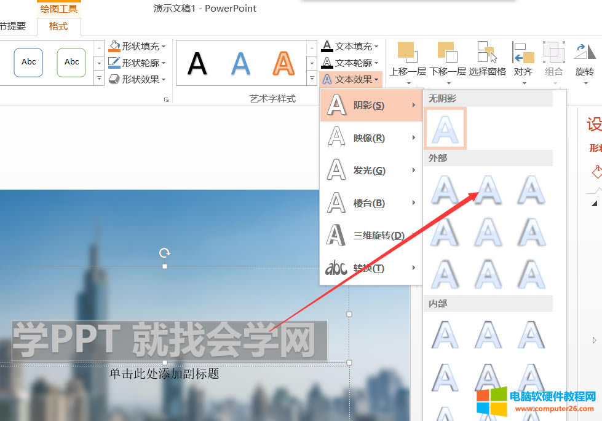Switch to the 格式 ribbon tab

coord(58,26)
